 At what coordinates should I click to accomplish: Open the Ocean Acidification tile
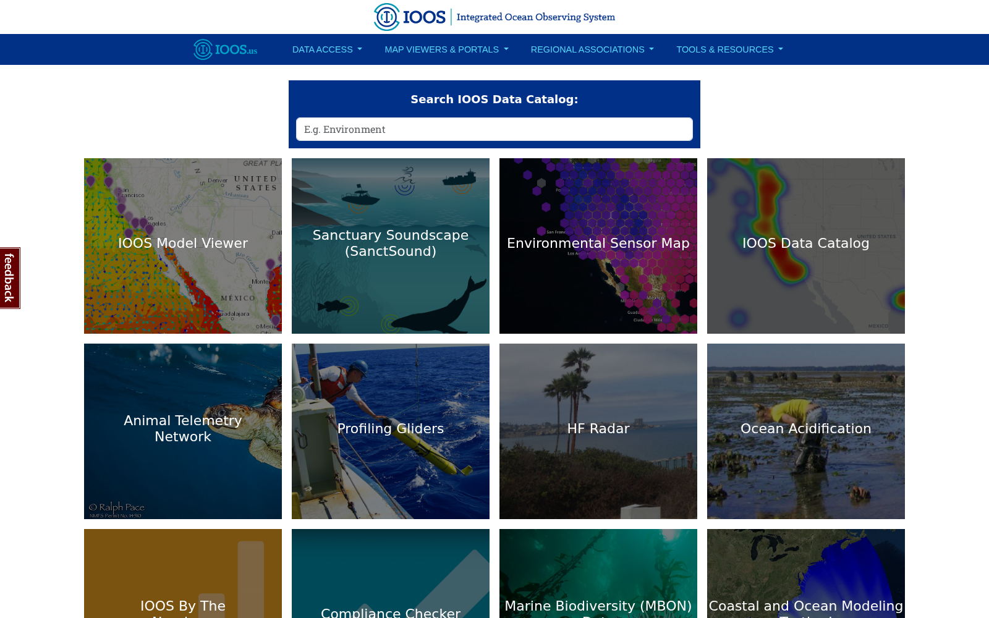806,431
